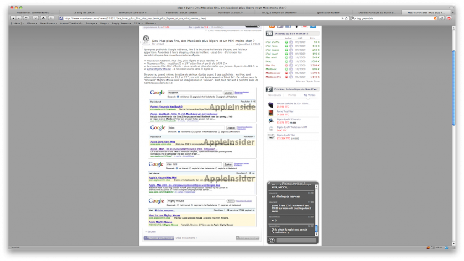Click the Facebook favicon in the address bar

(x=61, y=18)
